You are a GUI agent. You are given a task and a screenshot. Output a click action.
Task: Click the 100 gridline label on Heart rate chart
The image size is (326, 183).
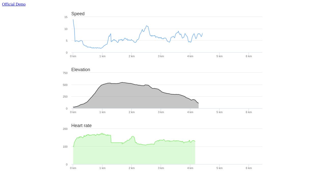pyautogui.click(x=65, y=147)
